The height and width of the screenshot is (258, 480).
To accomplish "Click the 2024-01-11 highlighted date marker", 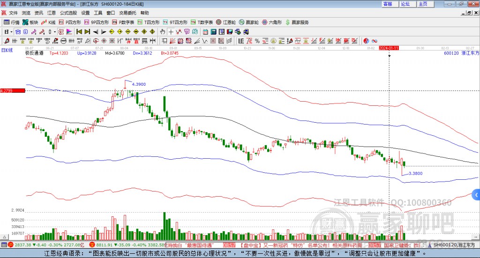I will pos(389,48).
